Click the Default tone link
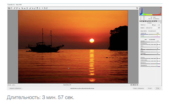 152,40
